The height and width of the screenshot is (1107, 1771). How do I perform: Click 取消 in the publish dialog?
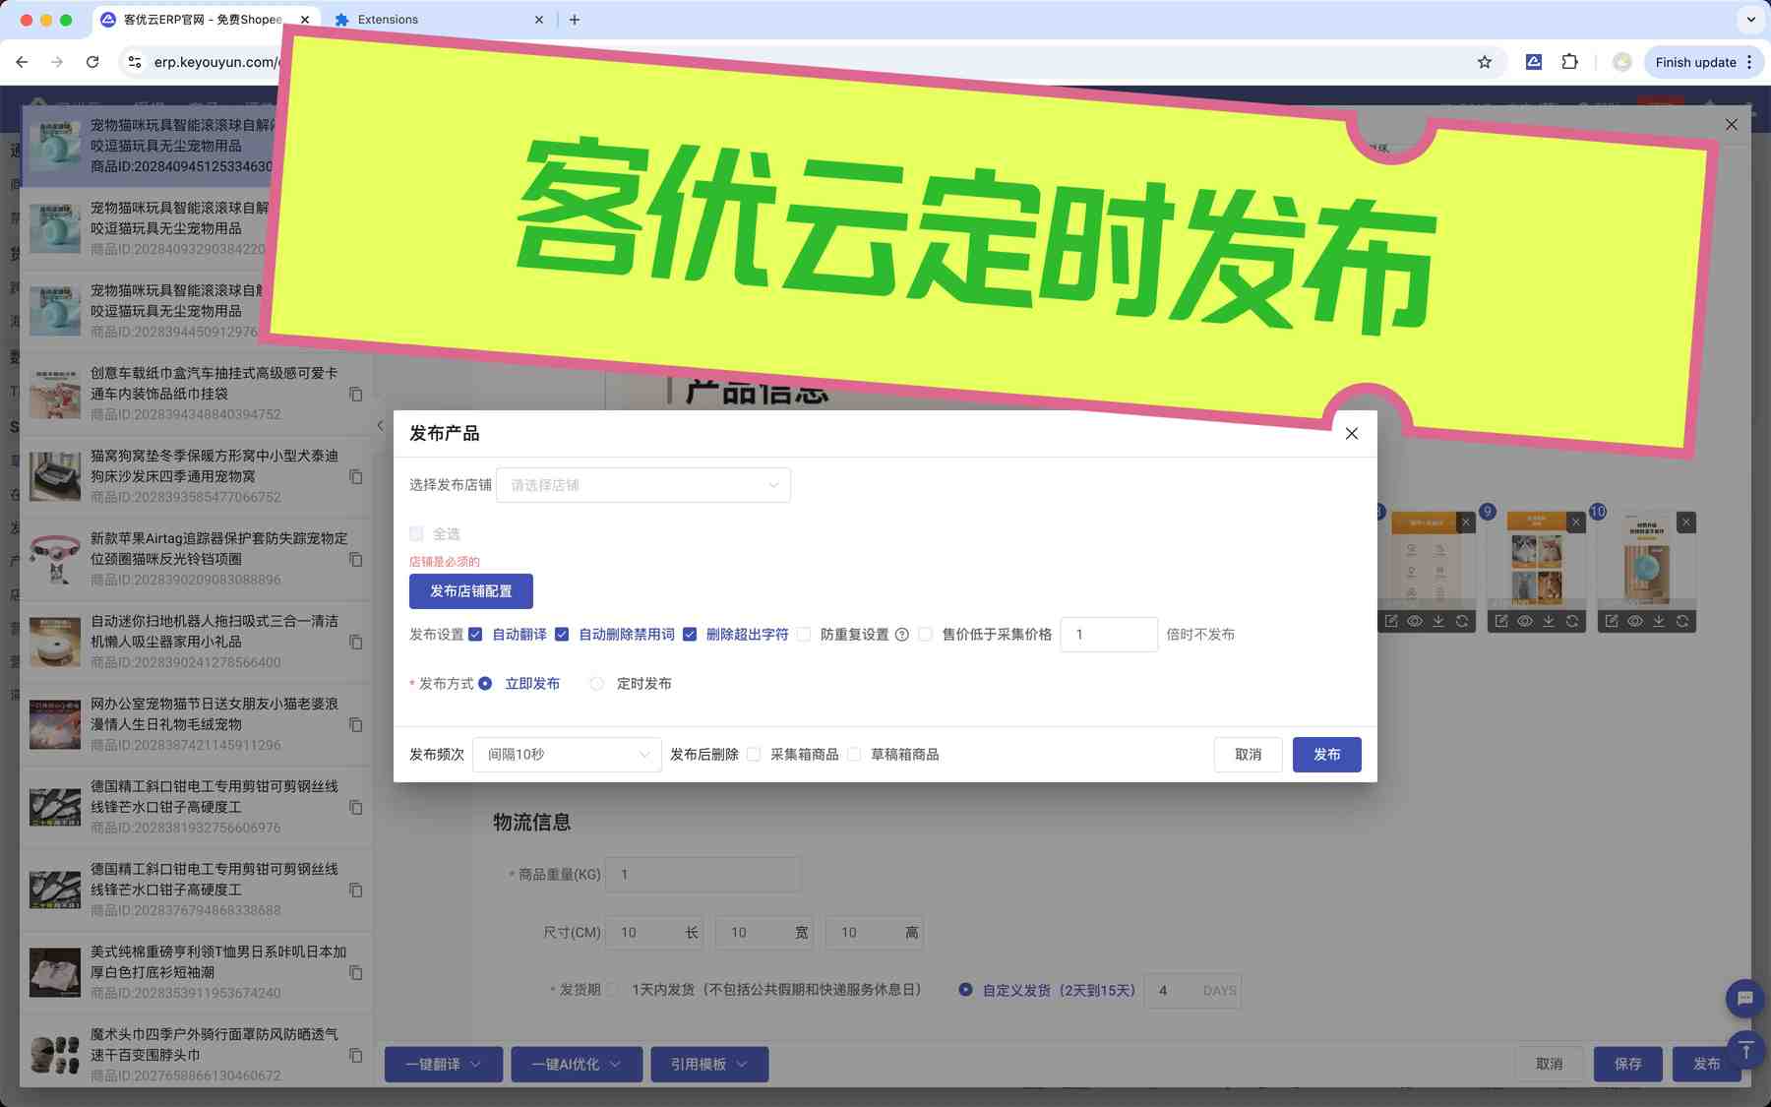(1248, 755)
